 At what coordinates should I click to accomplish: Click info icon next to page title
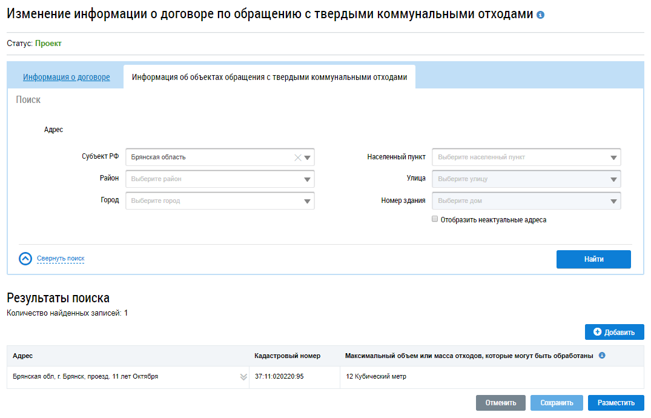coord(541,15)
